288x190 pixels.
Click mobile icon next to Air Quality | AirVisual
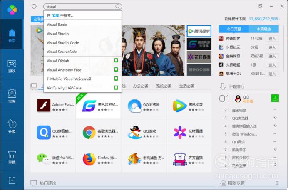[116, 87]
